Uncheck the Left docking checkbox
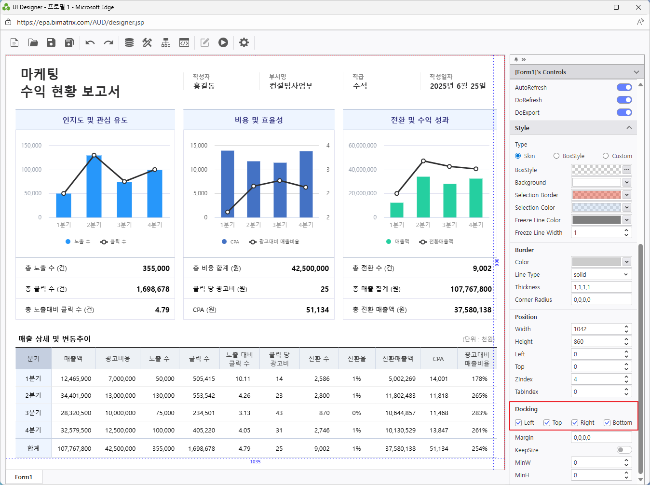The height and width of the screenshot is (485, 650). pos(518,423)
